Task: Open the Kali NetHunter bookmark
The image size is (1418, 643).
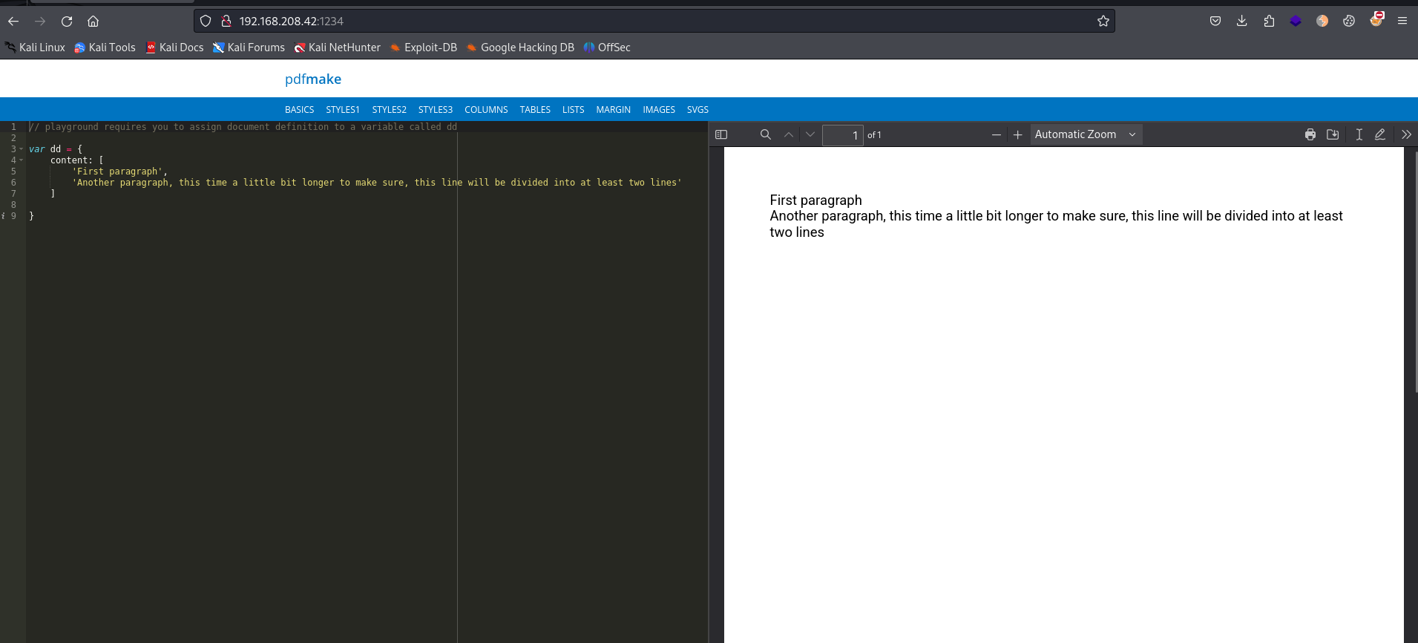Action: click(337, 48)
